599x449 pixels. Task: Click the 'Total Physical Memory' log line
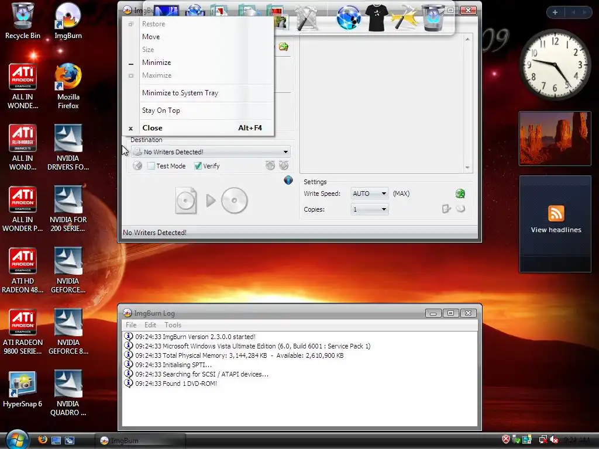[239, 355]
